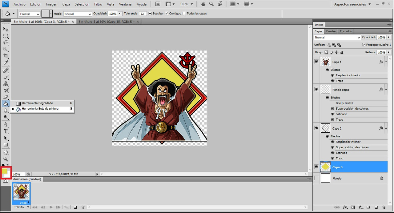Select frame 1 thumbnail in Animation panel
The image size is (394, 213).
[21, 191]
